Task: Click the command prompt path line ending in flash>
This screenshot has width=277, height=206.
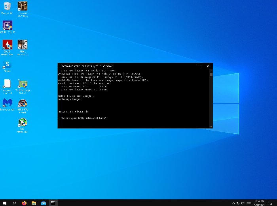Action: pos(82,118)
